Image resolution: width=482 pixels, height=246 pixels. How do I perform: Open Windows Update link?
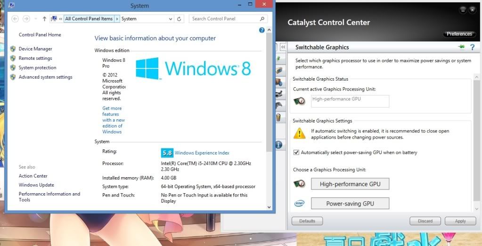(x=36, y=185)
